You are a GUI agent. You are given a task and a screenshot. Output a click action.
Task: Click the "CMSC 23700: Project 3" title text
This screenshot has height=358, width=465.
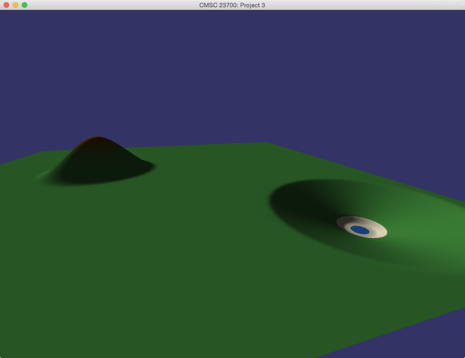[232, 5]
